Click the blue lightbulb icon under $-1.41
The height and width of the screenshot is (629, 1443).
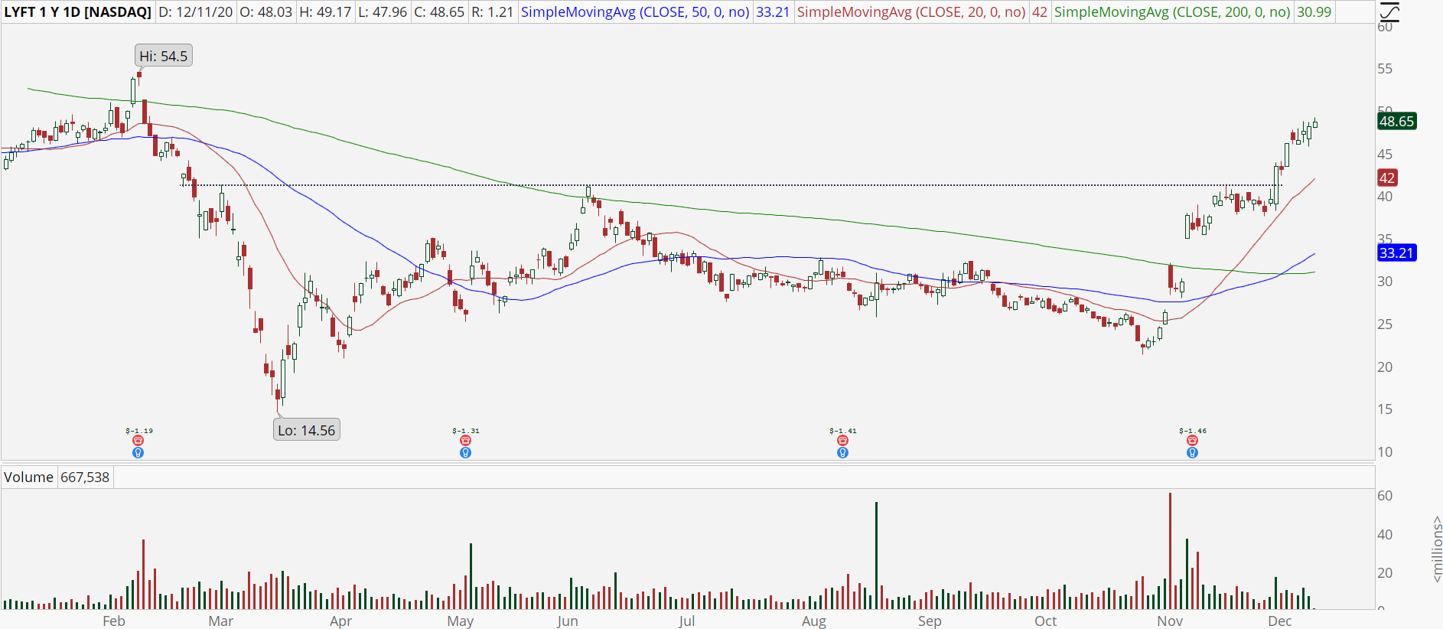[x=842, y=453]
